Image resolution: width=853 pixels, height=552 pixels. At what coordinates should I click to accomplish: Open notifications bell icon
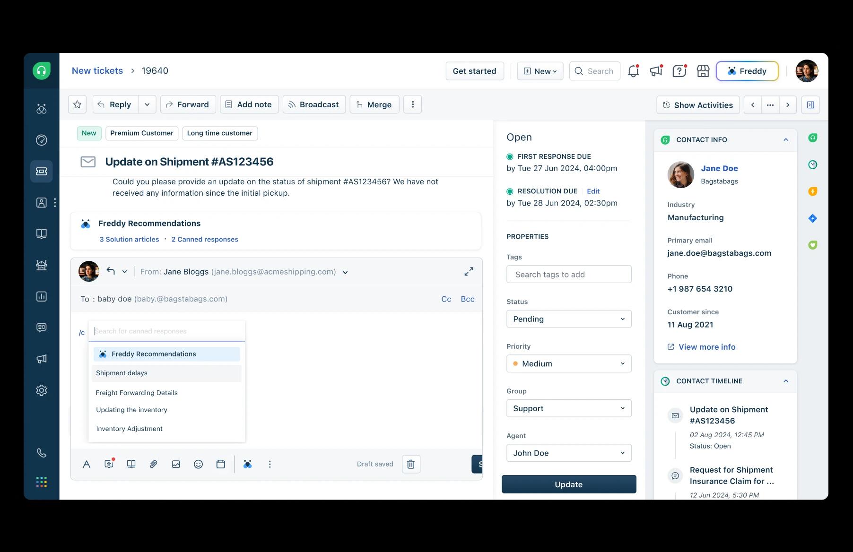633,71
